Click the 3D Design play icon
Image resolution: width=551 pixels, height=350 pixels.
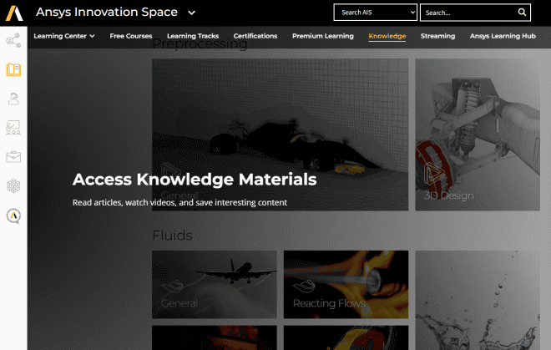(x=434, y=174)
